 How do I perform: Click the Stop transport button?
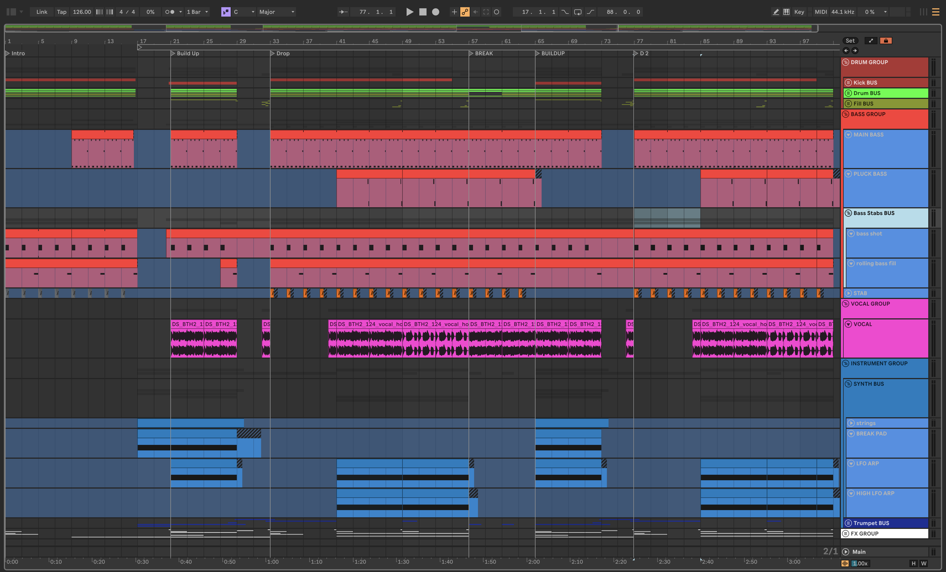coord(423,12)
